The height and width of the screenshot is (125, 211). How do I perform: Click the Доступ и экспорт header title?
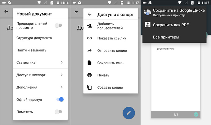click(116, 15)
